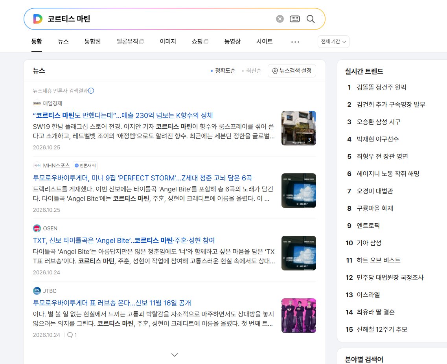The height and width of the screenshot is (364, 447).
Task: Click the MHN스포츠 publisher name
Action: (x=56, y=165)
